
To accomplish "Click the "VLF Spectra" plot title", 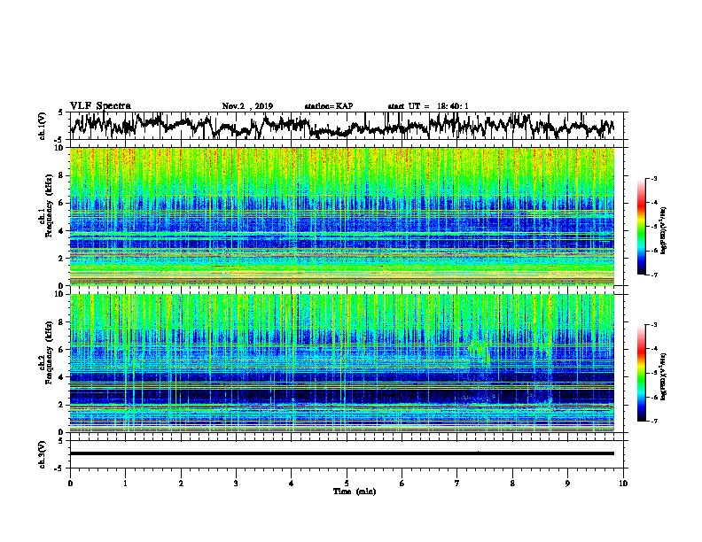I will pos(100,106).
